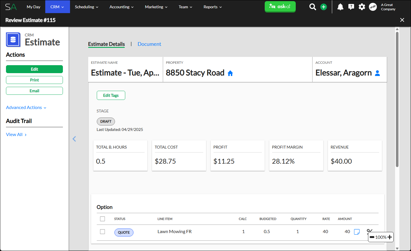Open the notifications bell
This screenshot has height=251, width=411.
340,7
